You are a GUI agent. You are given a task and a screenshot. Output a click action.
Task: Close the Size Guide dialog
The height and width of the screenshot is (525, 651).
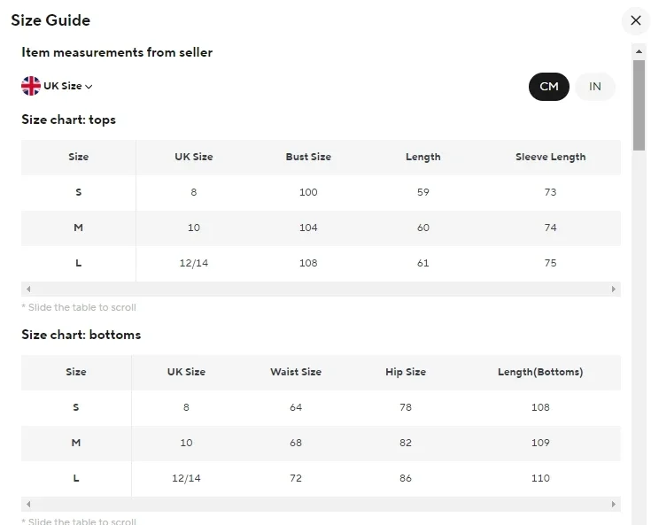635,20
